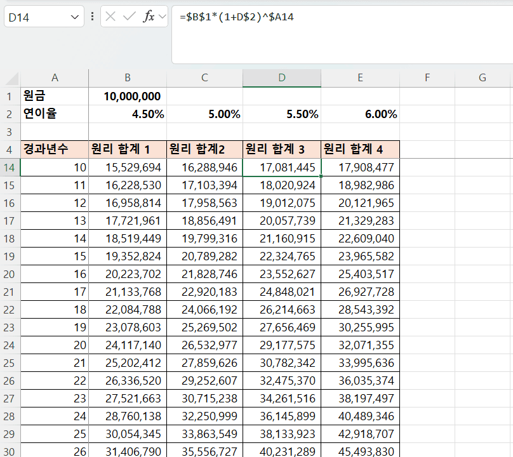Click inside the Name Box showing D14
Screen dimensions: 513x457
click(x=35, y=17)
